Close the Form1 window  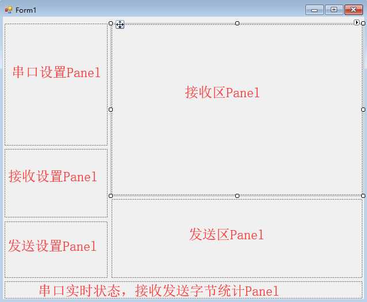[x=353, y=10]
